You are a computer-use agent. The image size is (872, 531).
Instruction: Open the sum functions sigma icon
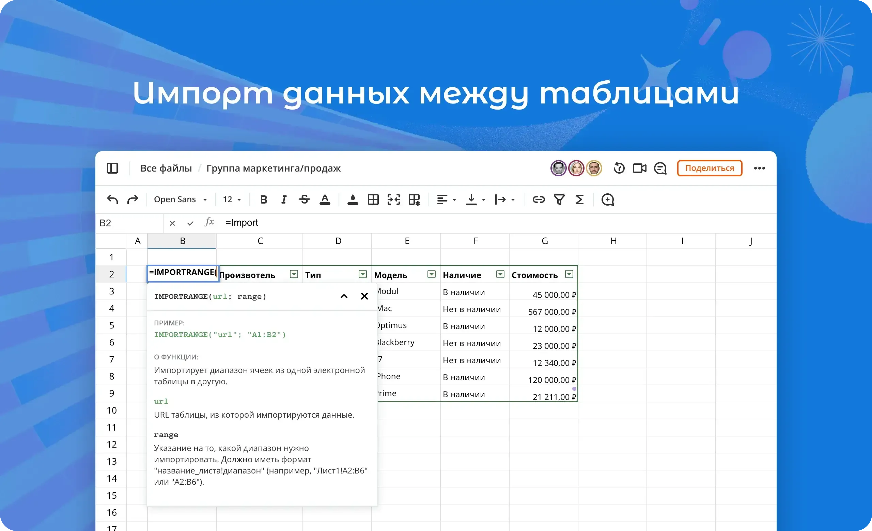point(579,199)
